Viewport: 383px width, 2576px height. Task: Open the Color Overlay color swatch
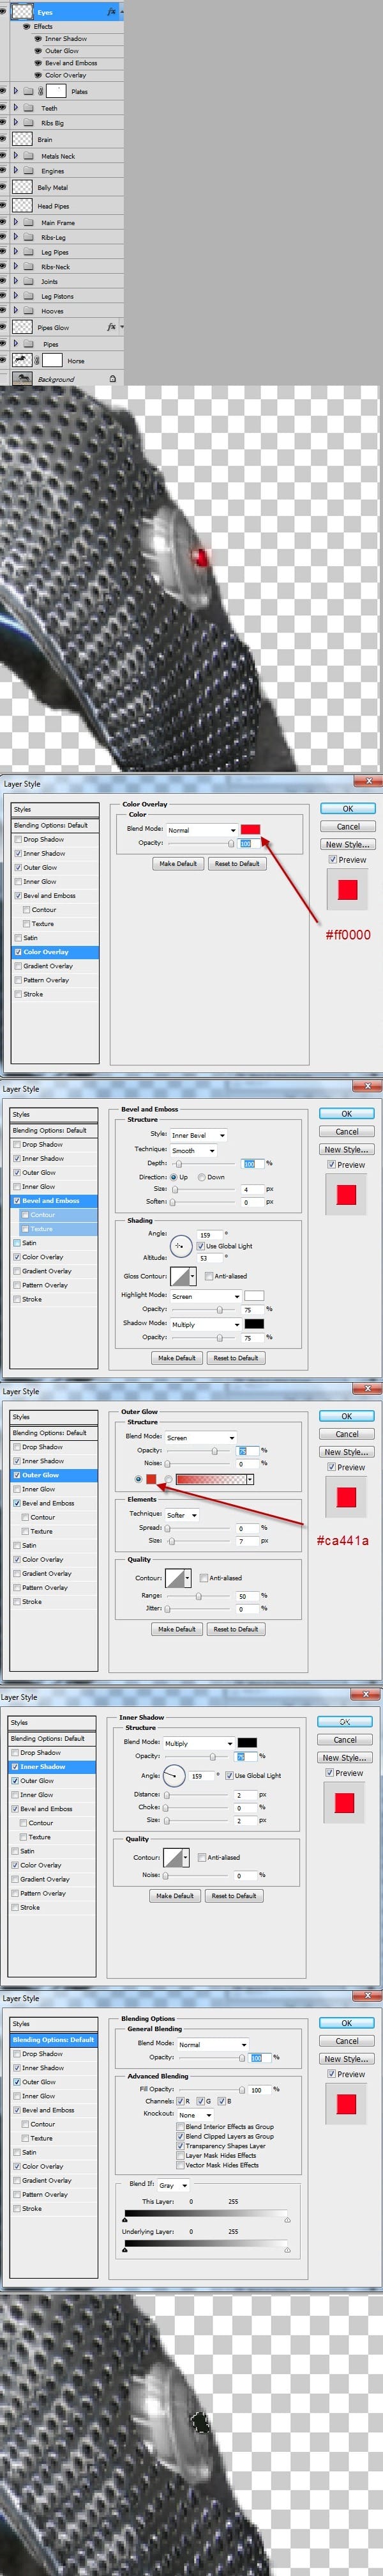250,829
